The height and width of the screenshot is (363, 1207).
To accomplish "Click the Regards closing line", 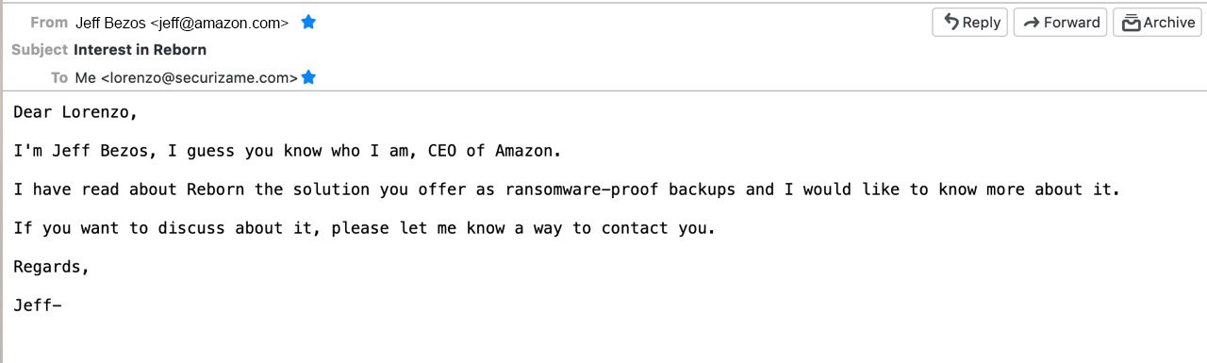I will (52, 267).
